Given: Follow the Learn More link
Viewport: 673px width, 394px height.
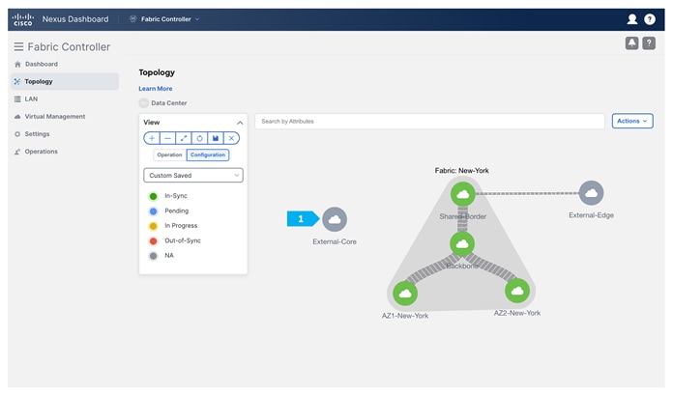Looking at the screenshot, I should click(156, 88).
